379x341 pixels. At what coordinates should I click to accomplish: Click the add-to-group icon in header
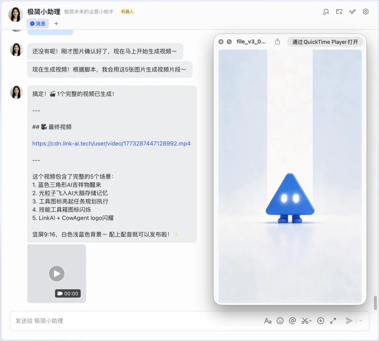339,12
